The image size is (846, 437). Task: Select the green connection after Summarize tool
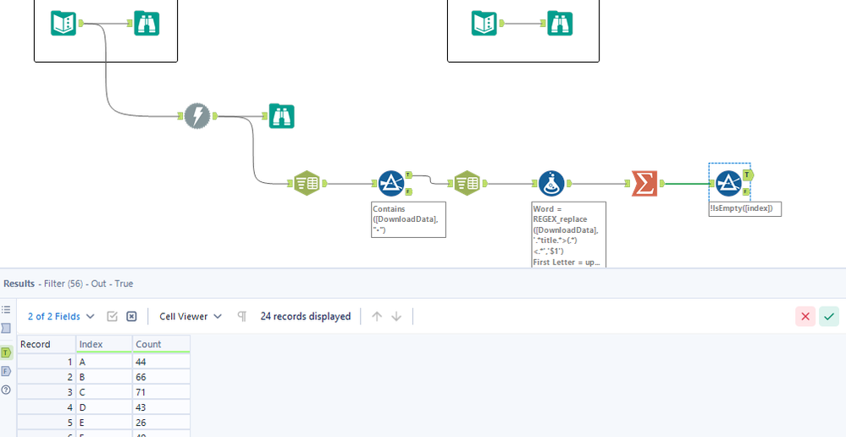[687, 184]
